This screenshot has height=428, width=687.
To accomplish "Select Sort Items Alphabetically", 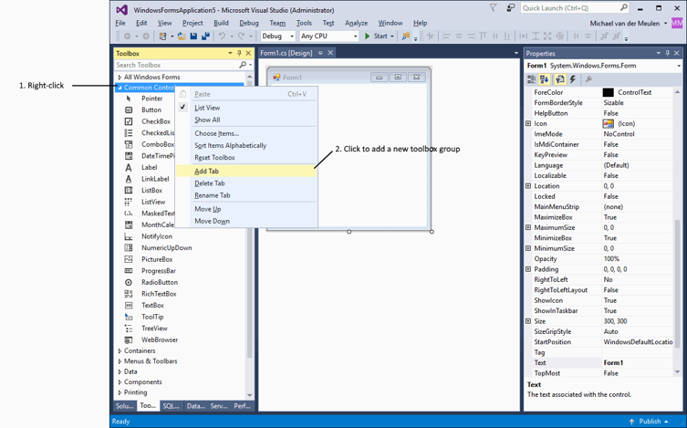I will point(246,145).
